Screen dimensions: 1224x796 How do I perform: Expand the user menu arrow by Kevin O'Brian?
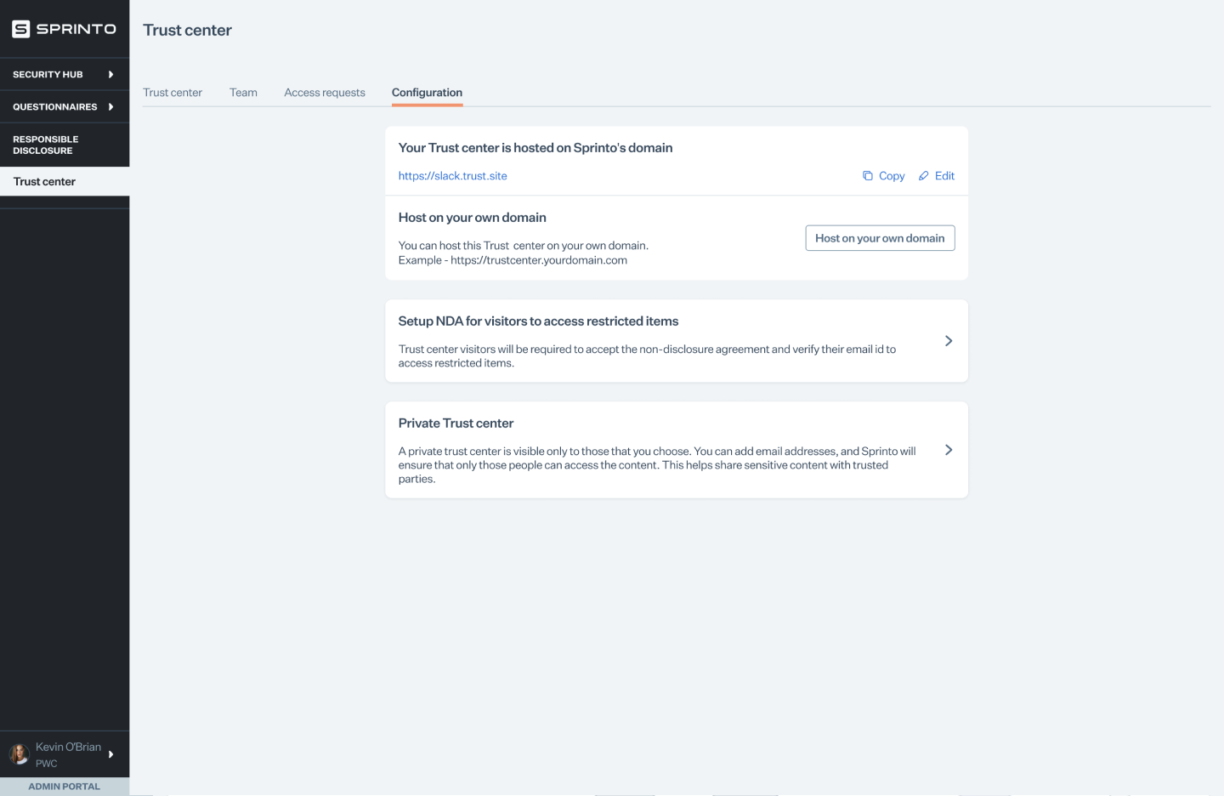pyautogui.click(x=110, y=754)
